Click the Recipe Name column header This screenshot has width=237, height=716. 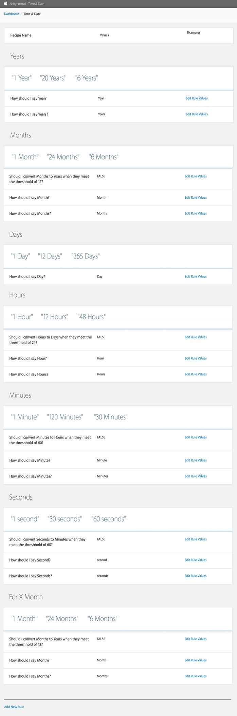click(21, 35)
